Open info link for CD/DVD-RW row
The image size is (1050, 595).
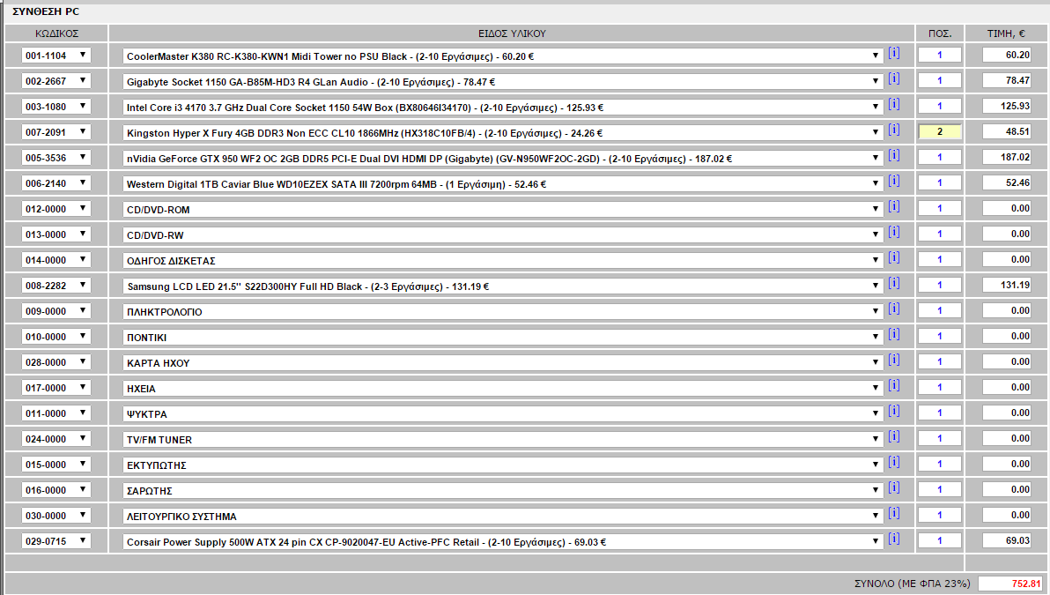point(894,232)
